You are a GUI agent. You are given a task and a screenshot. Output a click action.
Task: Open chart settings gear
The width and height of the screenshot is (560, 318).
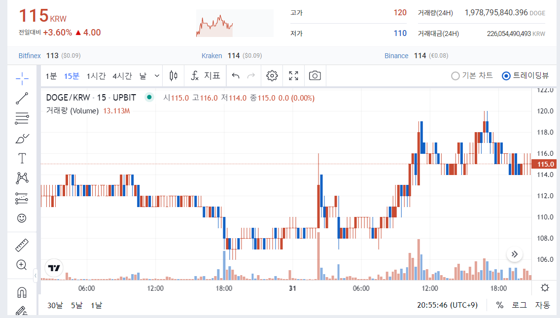pos(272,76)
